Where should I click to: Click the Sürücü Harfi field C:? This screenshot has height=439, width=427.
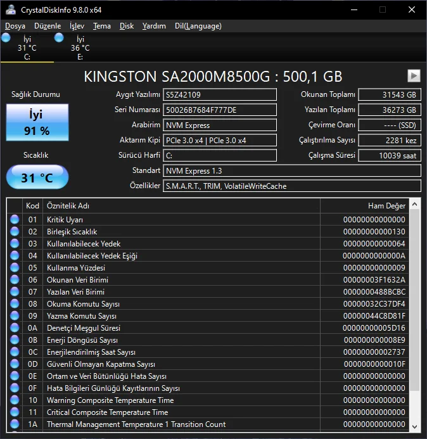(220, 155)
